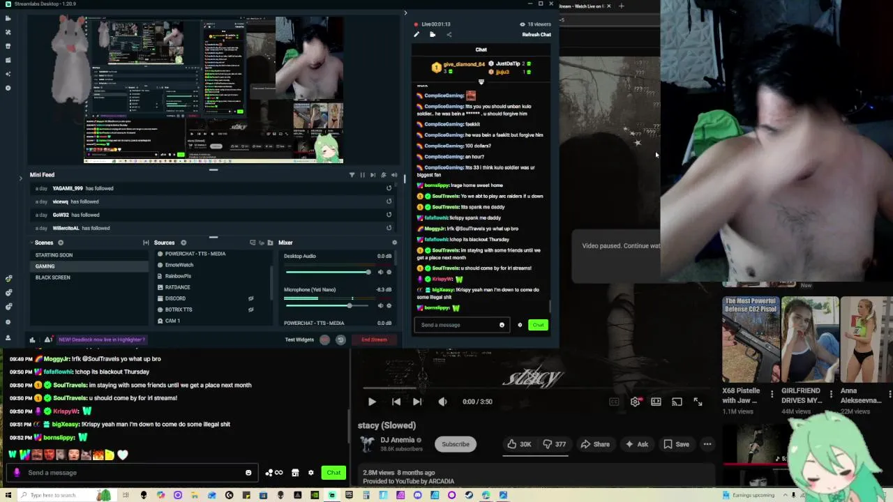Image resolution: width=893 pixels, height=502 pixels.
Task: Replay YAGAMII_999 follow alert
Action: pos(389,188)
